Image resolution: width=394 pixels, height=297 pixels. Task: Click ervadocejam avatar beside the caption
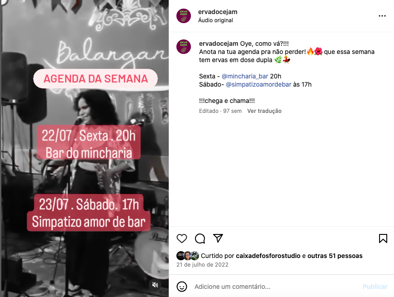point(184,47)
